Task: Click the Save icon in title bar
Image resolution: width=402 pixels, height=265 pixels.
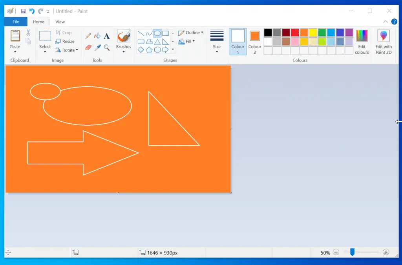Action: pyautogui.click(x=23, y=11)
